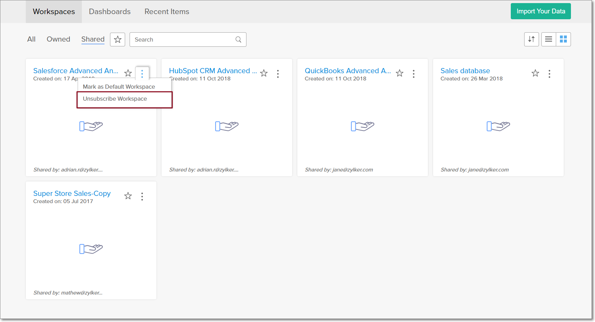Open the sort workspaces options
This screenshot has width=595, height=322.
coord(531,39)
